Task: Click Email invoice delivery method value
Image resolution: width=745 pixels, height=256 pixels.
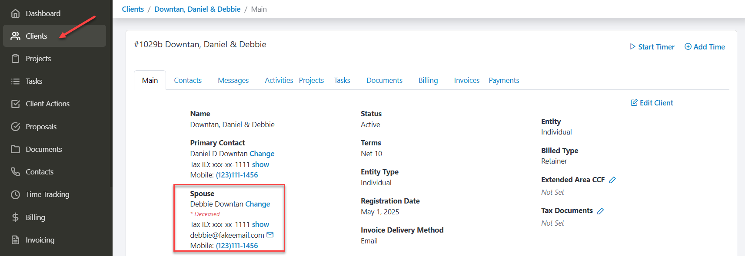Action: pos(369,241)
